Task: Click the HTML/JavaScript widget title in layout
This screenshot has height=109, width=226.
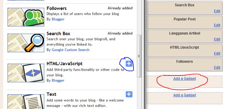Action: [x=184, y=47]
